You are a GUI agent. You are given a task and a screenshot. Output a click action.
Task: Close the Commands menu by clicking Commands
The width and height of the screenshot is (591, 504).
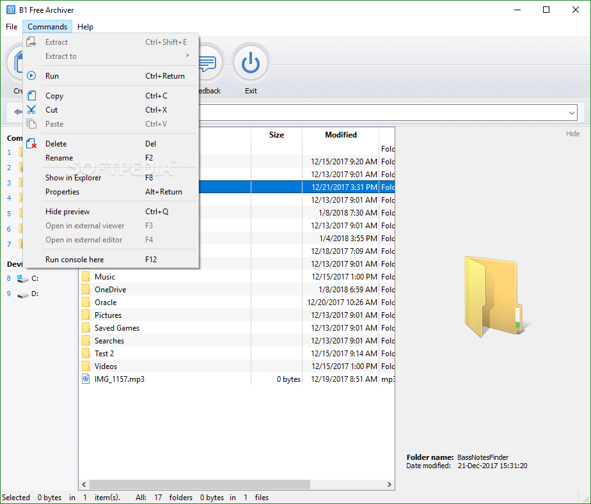point(47,27)
